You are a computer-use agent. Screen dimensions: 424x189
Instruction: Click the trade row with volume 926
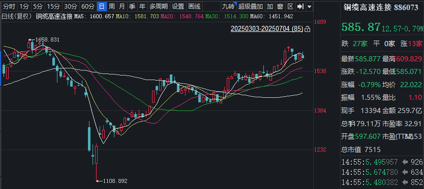pos(382,162)
